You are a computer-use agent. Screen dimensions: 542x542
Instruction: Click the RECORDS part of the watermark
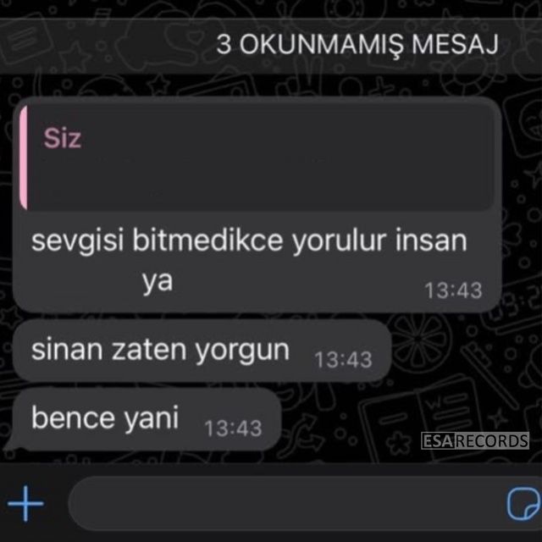(491, 440)
